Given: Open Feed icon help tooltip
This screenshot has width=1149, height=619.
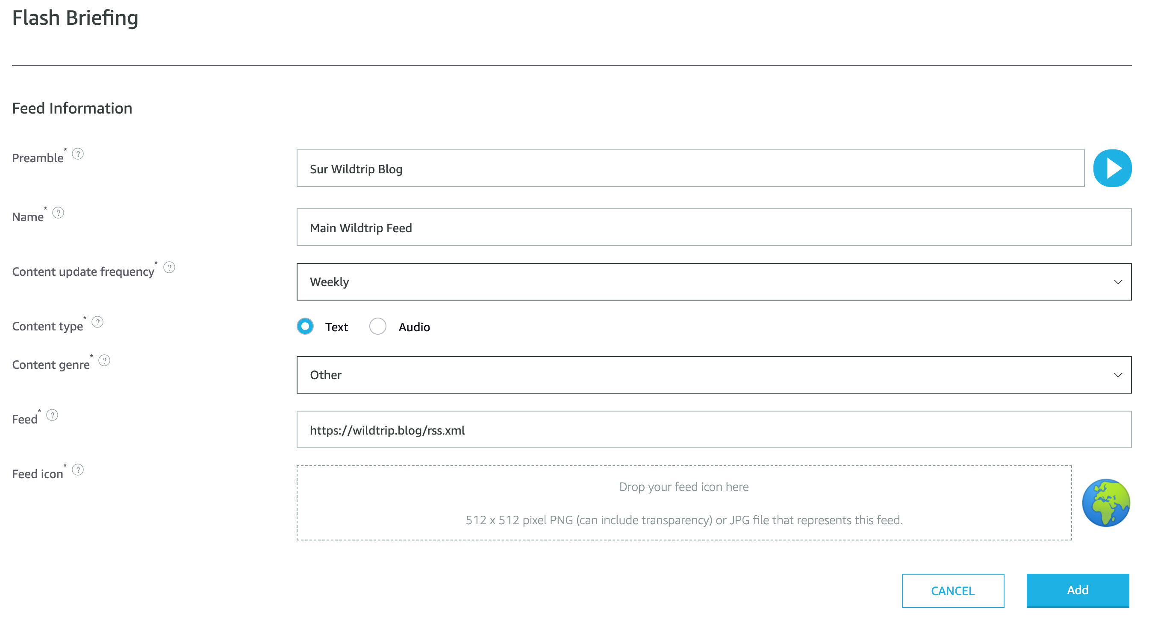Looking at the screenshot, I should click(x=78, y=470).
